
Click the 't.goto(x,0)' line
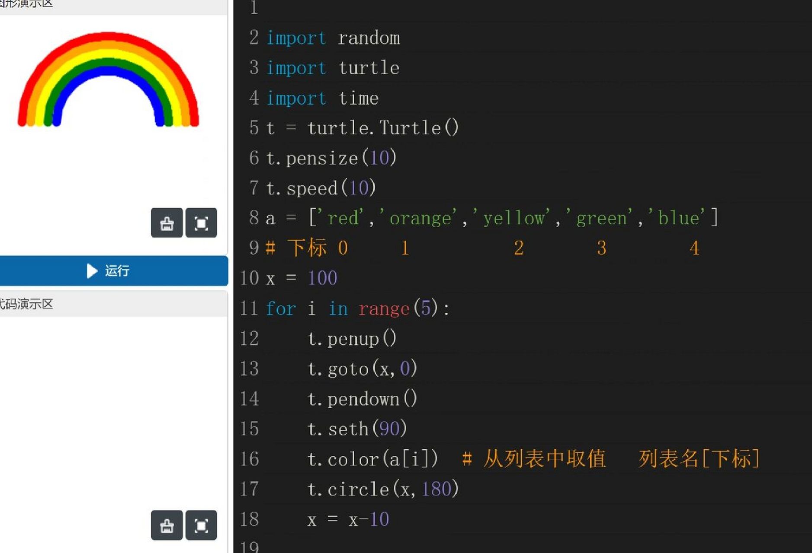pos(362,369)
